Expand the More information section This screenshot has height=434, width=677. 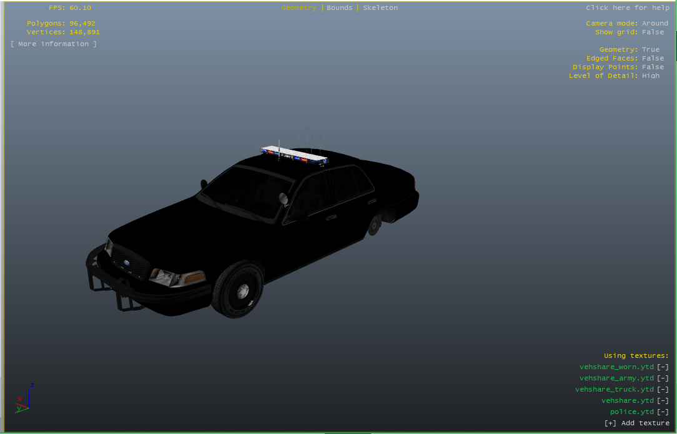[54, 44]
